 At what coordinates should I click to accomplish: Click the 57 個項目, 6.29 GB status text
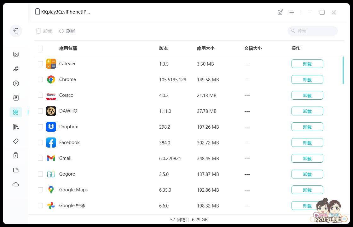tap(189, 219)
